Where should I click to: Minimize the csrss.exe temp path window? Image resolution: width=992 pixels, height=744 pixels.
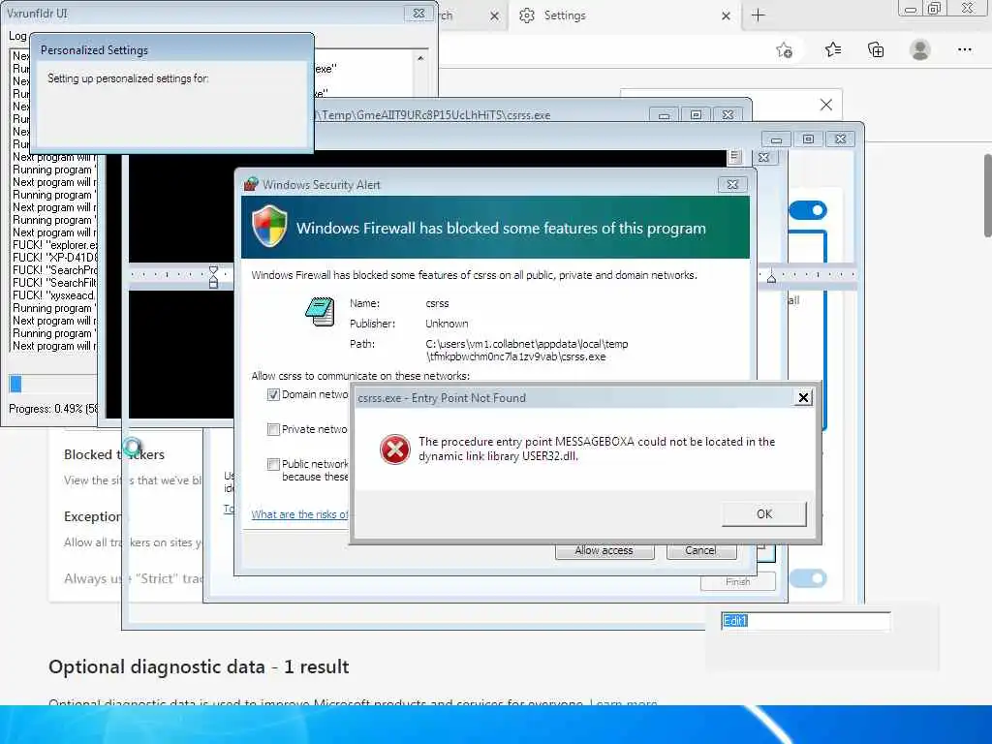pos(665,115)
